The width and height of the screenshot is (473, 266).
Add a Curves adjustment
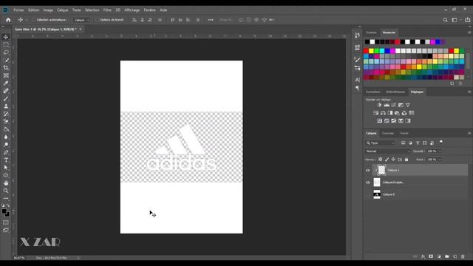[394, 105]
